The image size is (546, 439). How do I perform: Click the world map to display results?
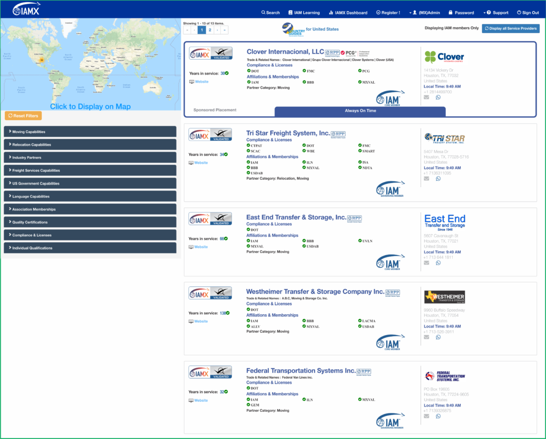point(91,65)
